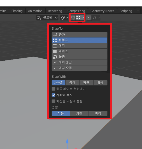Toggle the snap magnet icon
This screenshot has height=149, width=142.
point(73,18)
